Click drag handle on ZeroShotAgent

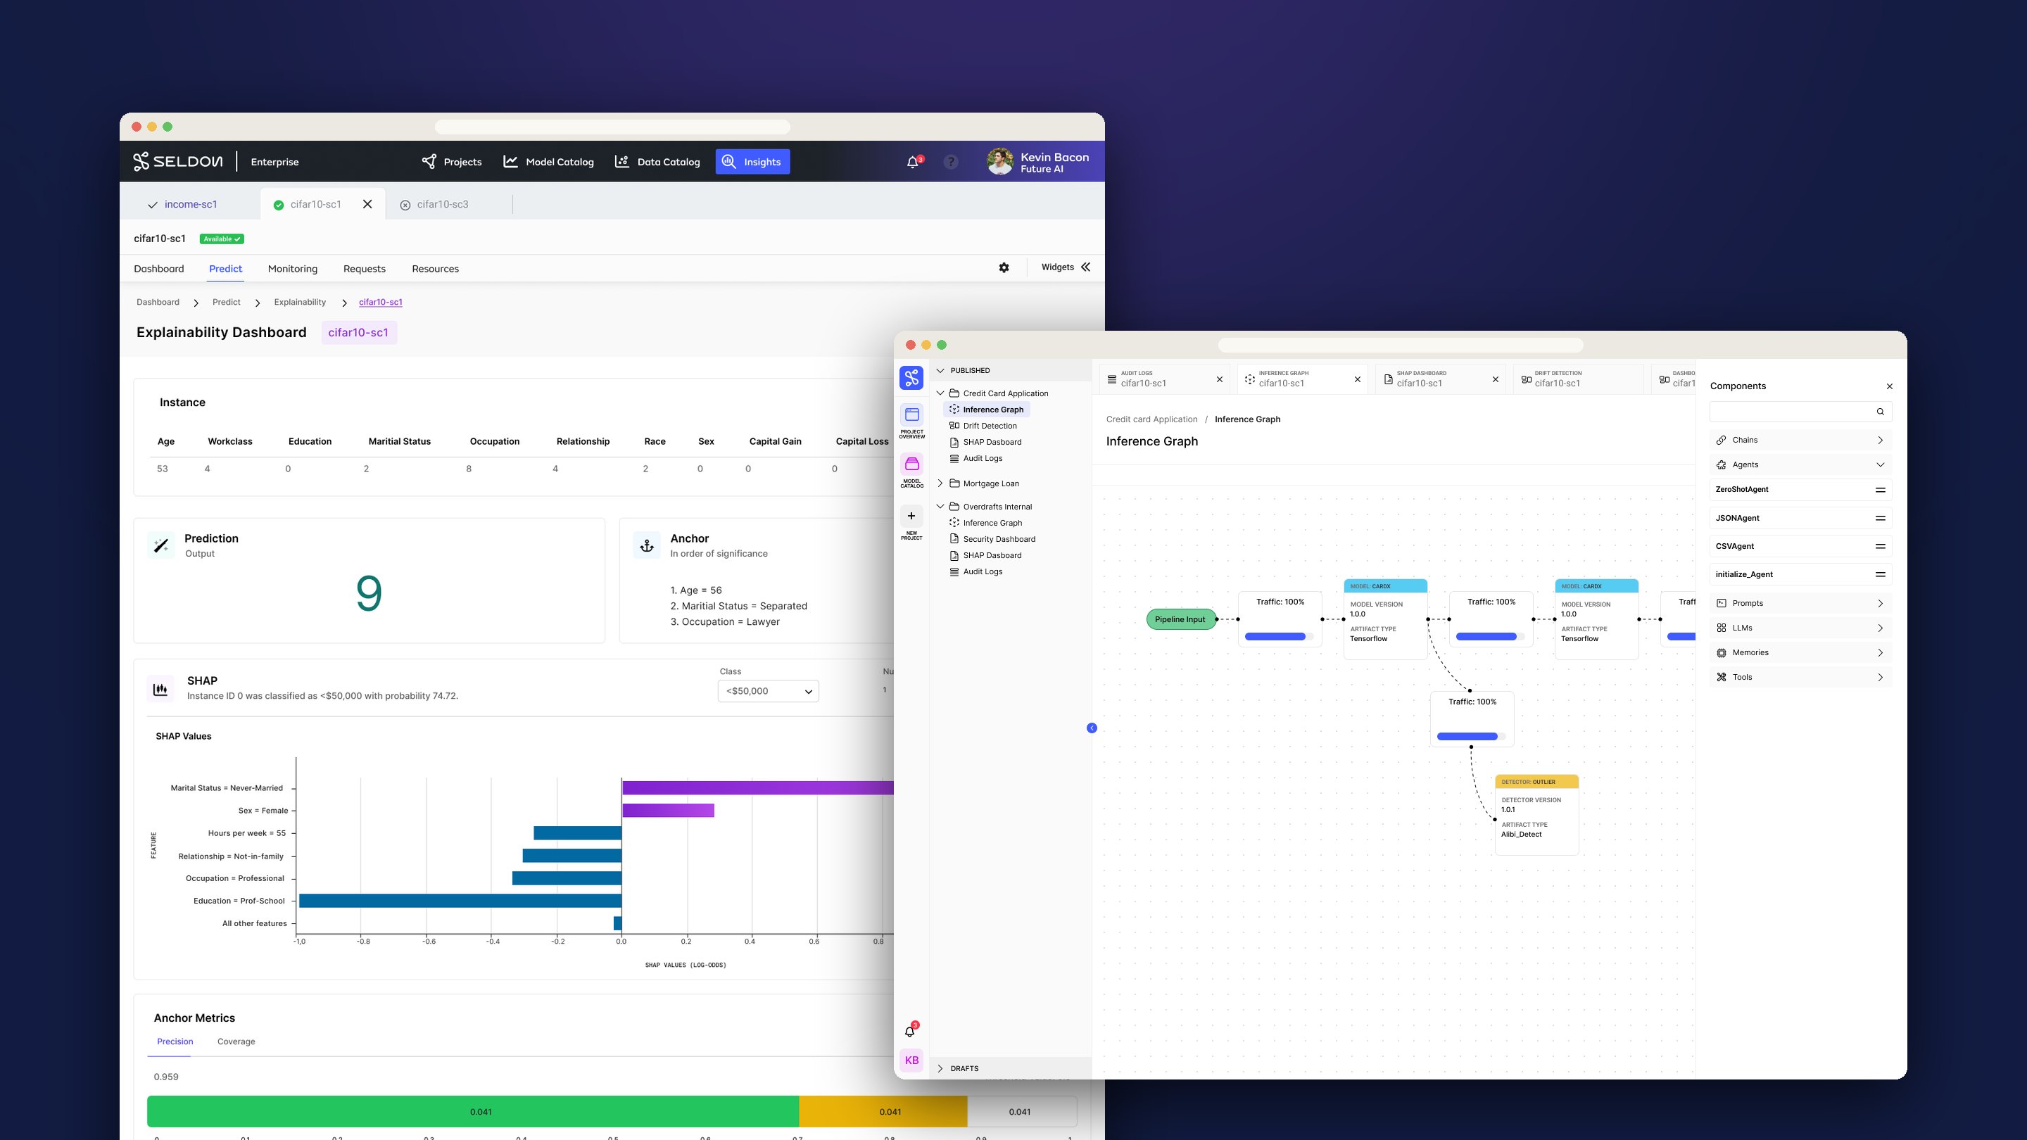(1881, 489)
